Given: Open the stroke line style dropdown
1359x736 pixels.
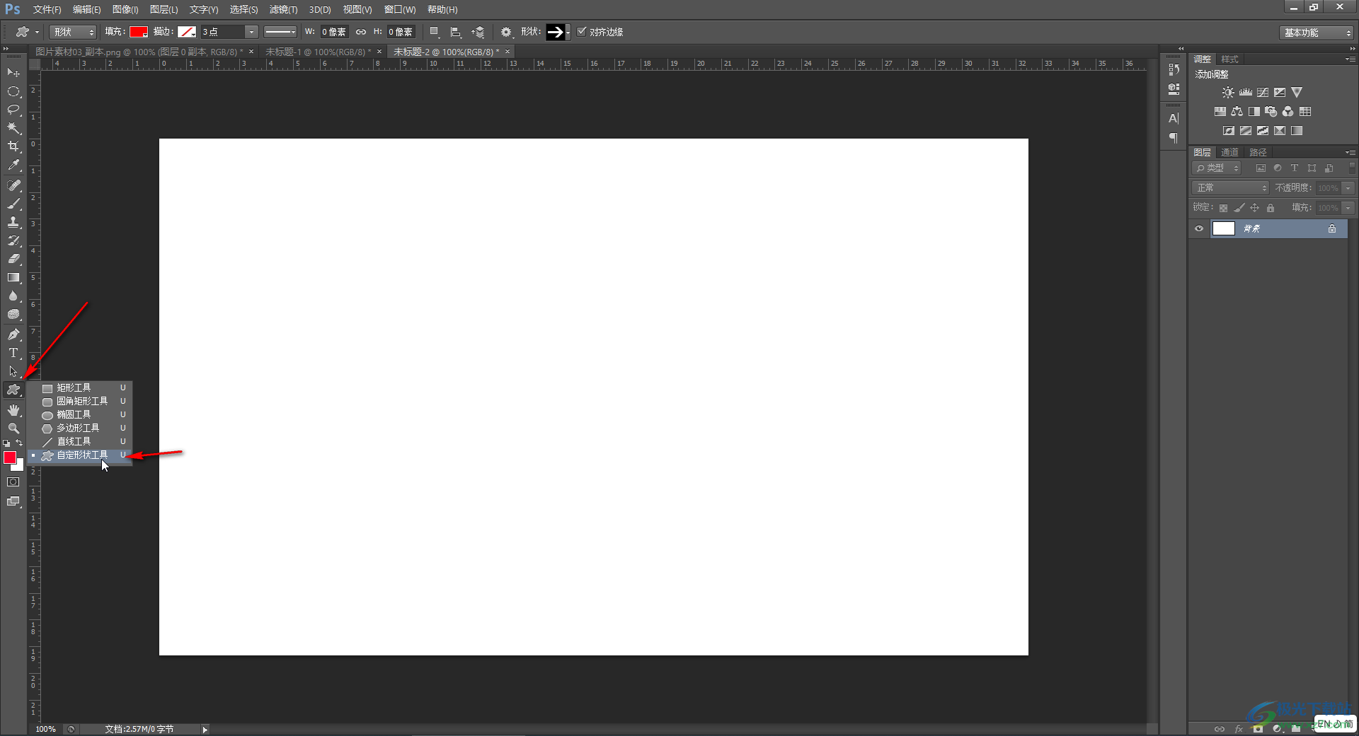Looking at the screenshot, I should click(x=280, y=32).
